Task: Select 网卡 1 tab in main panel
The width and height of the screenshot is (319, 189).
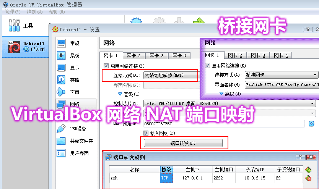Action: point(111,55)
